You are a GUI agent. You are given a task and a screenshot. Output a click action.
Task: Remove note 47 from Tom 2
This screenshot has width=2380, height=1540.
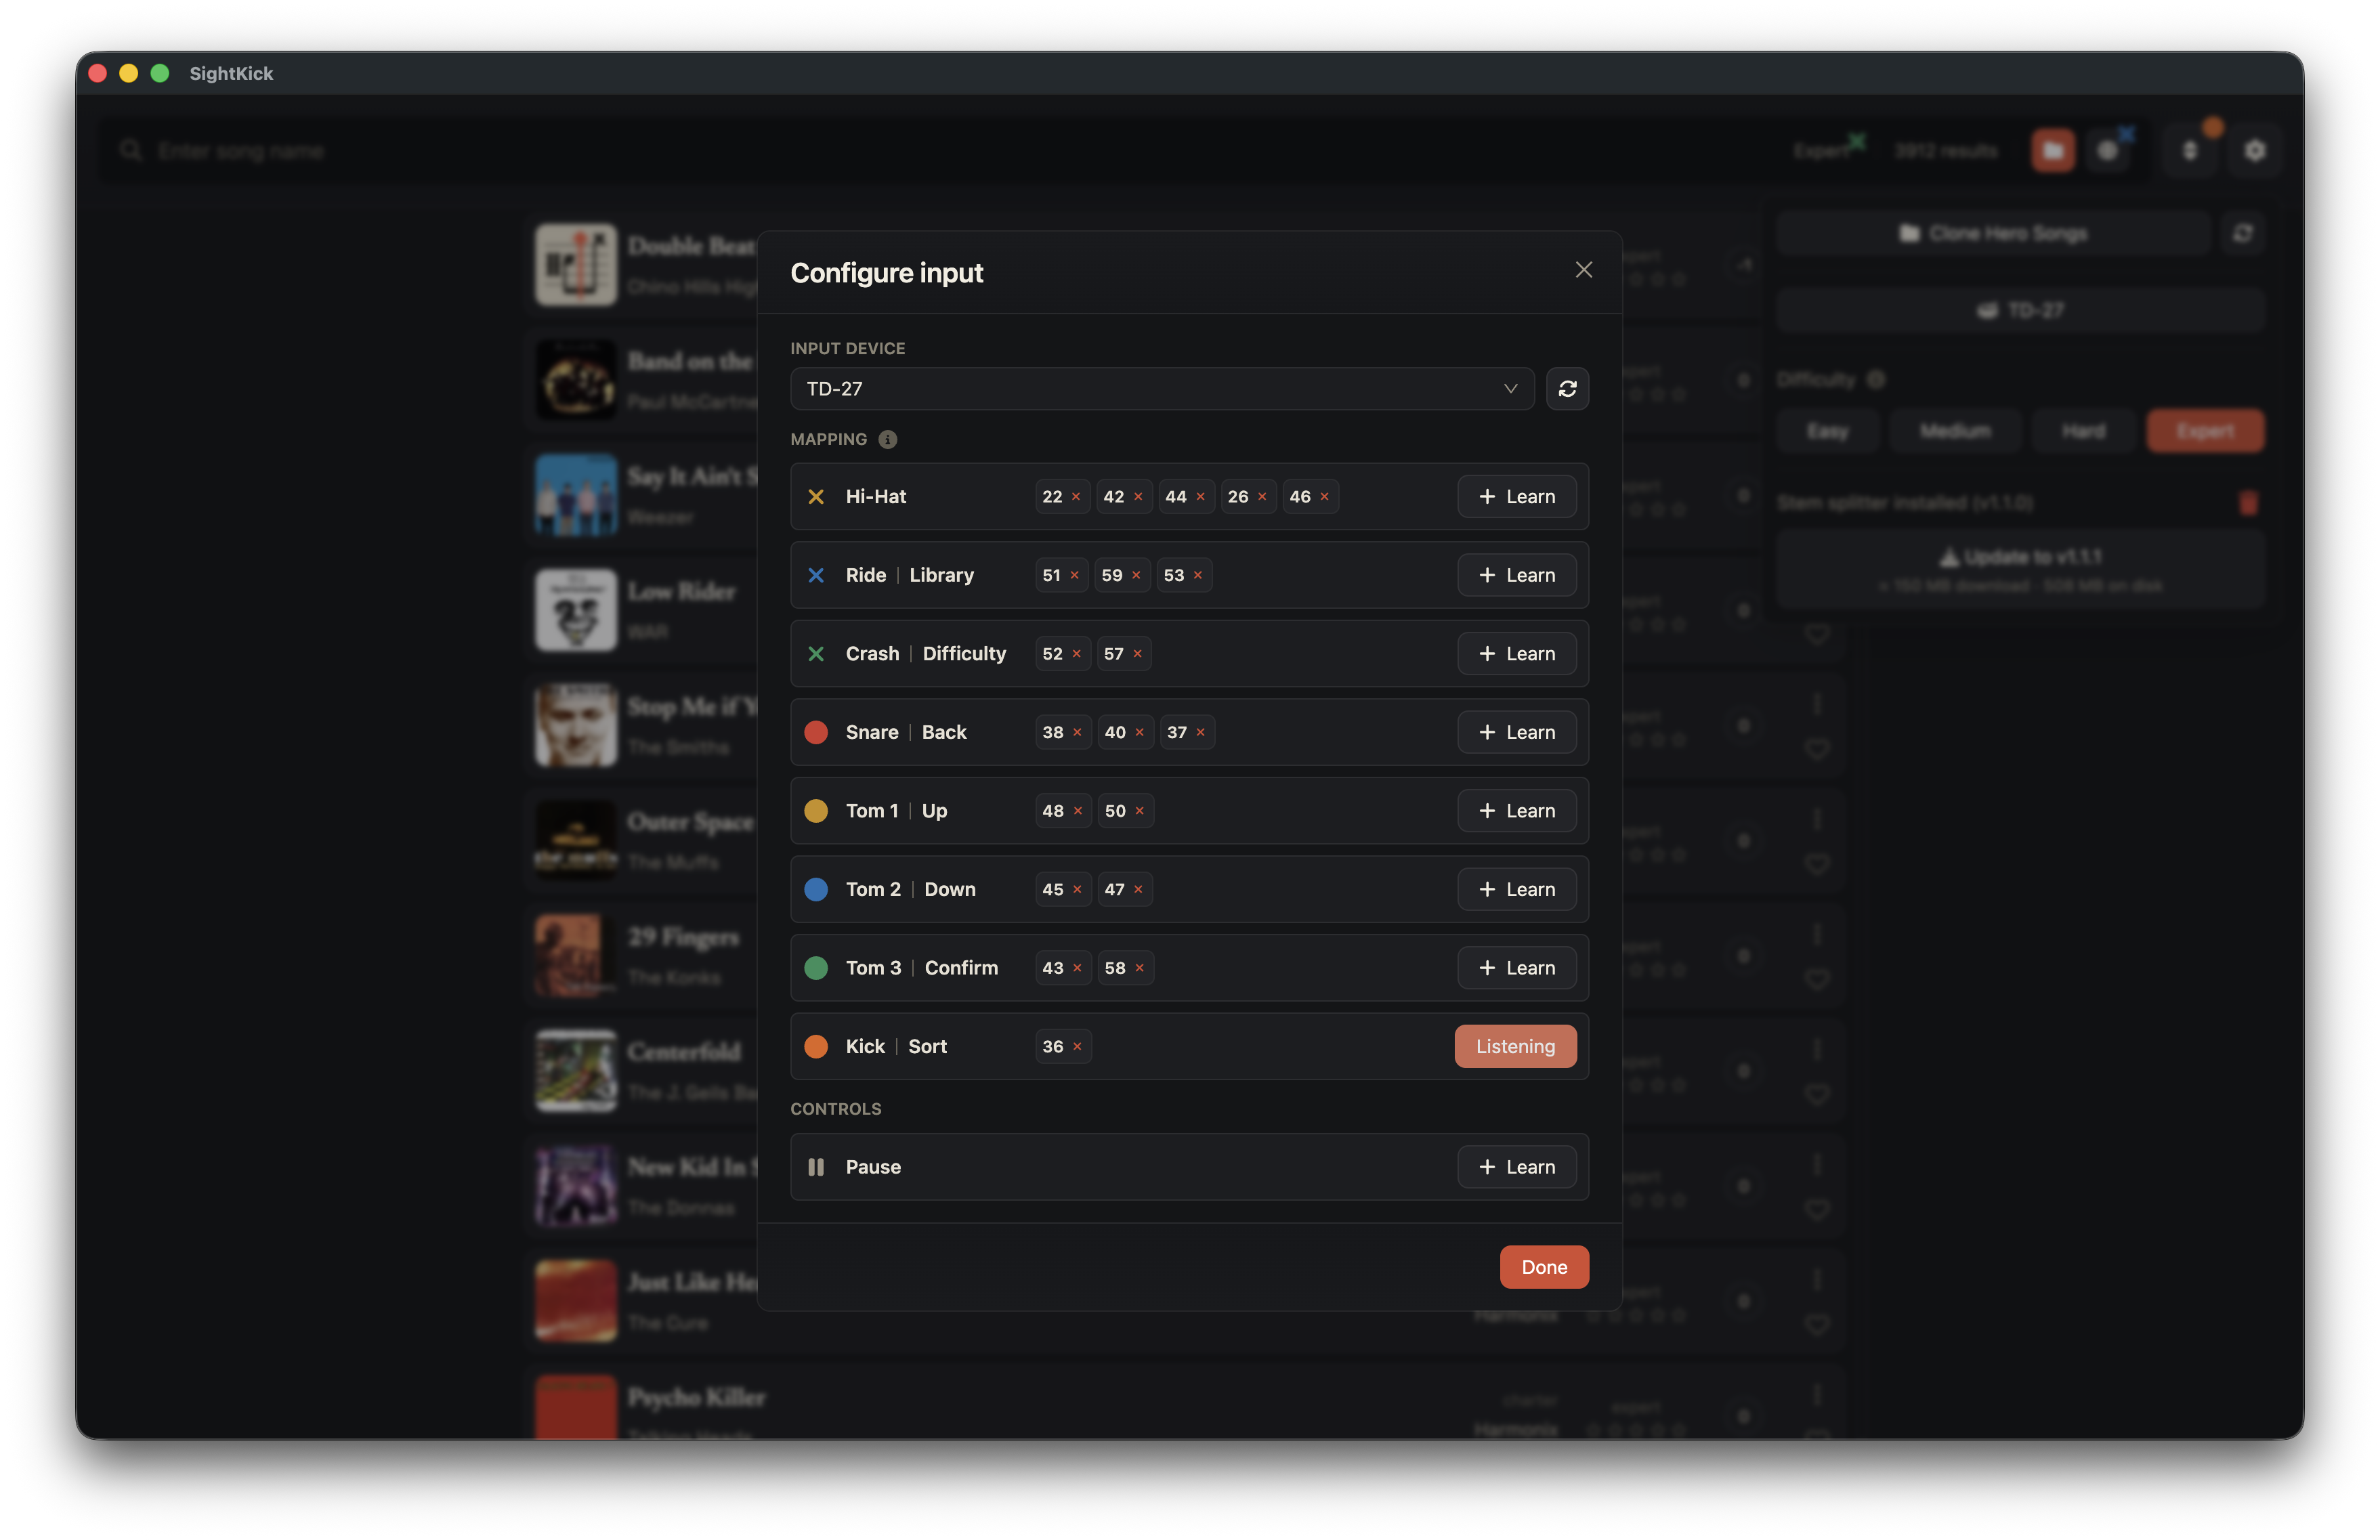click(1138, 889)
